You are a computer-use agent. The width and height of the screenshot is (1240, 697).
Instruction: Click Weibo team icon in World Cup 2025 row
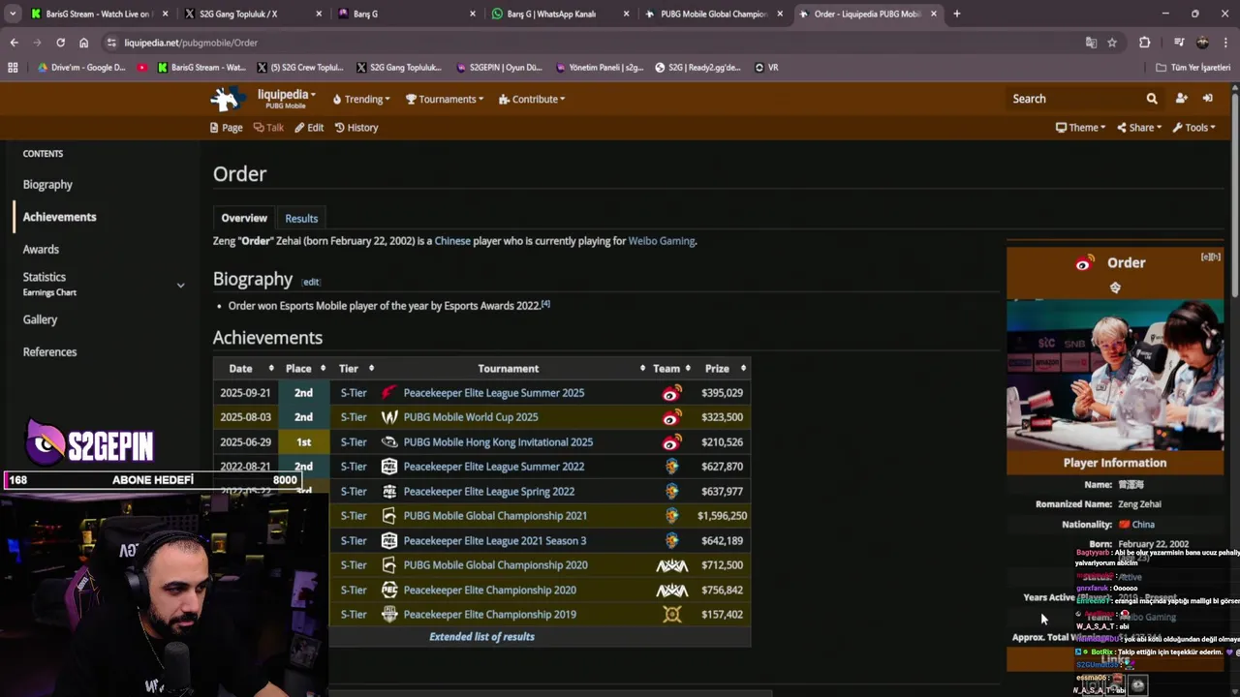coord(671,417)
